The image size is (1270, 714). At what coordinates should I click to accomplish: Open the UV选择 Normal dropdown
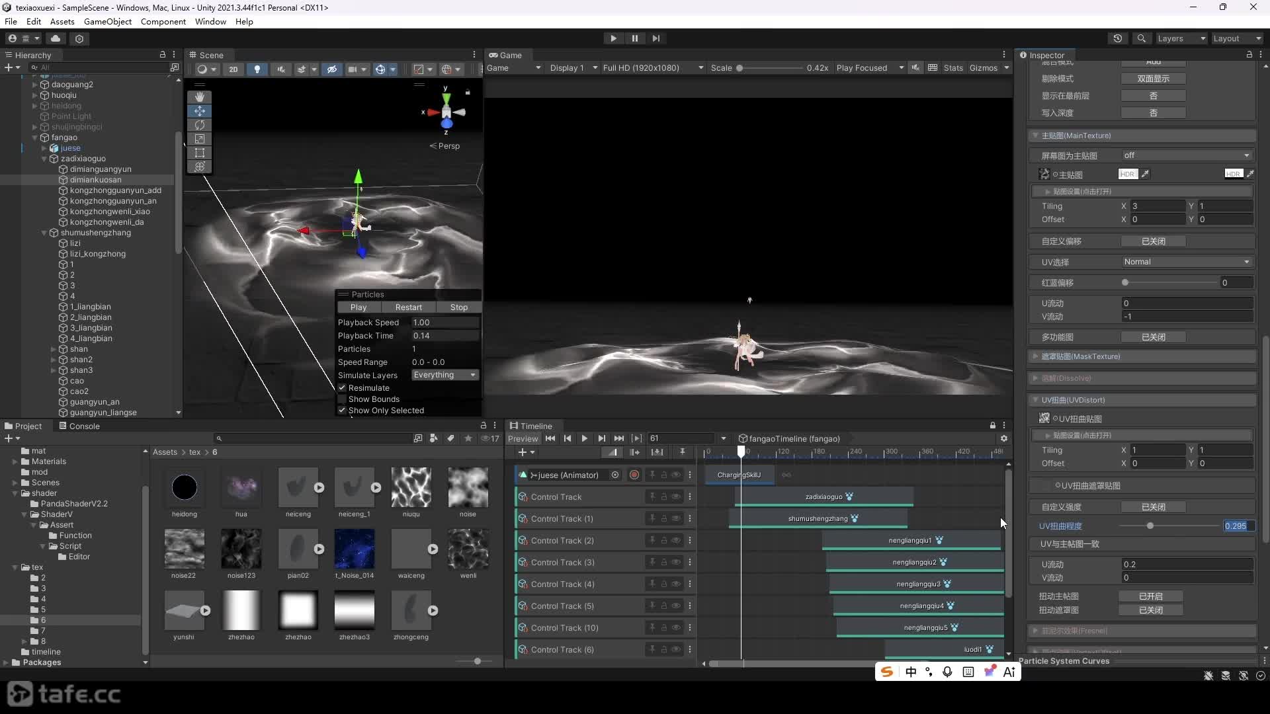coord(1187,262)
